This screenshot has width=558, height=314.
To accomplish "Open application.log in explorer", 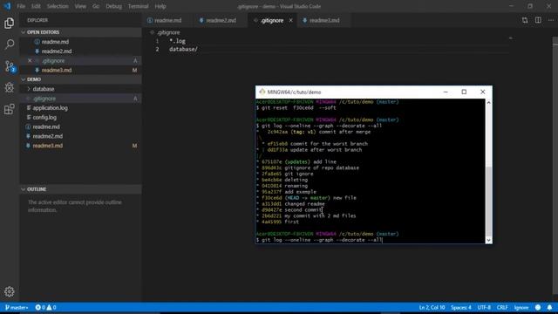I will pos(80,108).
